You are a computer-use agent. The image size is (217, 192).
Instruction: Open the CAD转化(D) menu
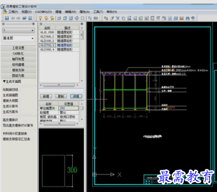point(43,12)
